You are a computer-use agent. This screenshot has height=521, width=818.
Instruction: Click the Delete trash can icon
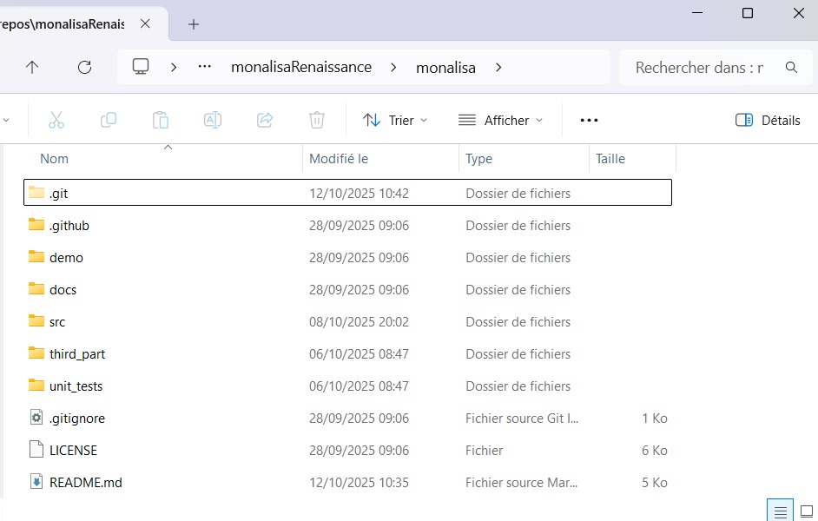[318, 120]
